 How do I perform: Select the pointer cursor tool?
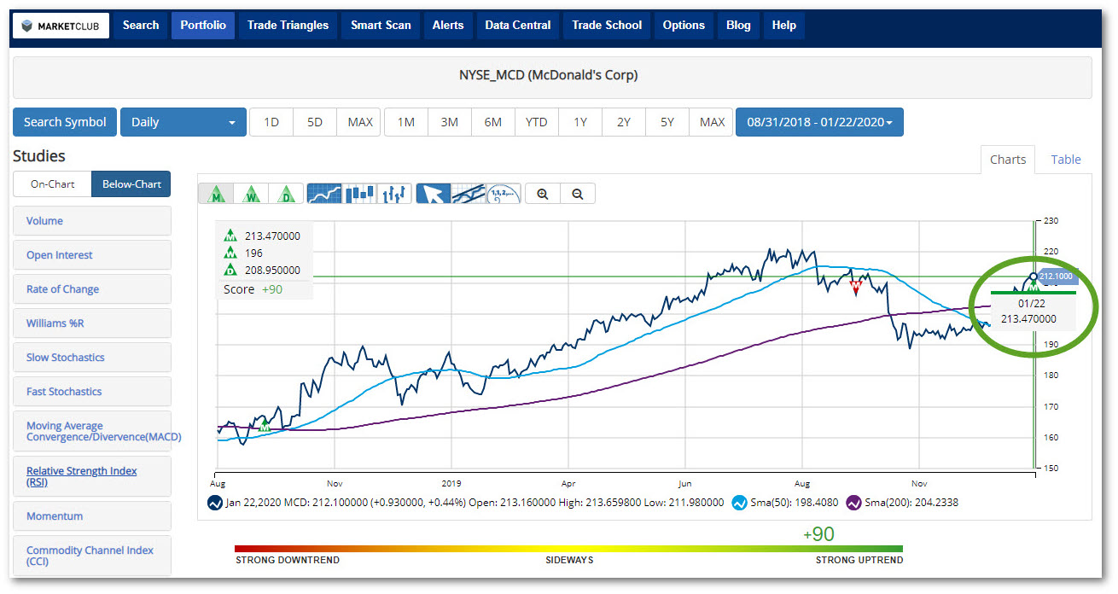(433, 194)
